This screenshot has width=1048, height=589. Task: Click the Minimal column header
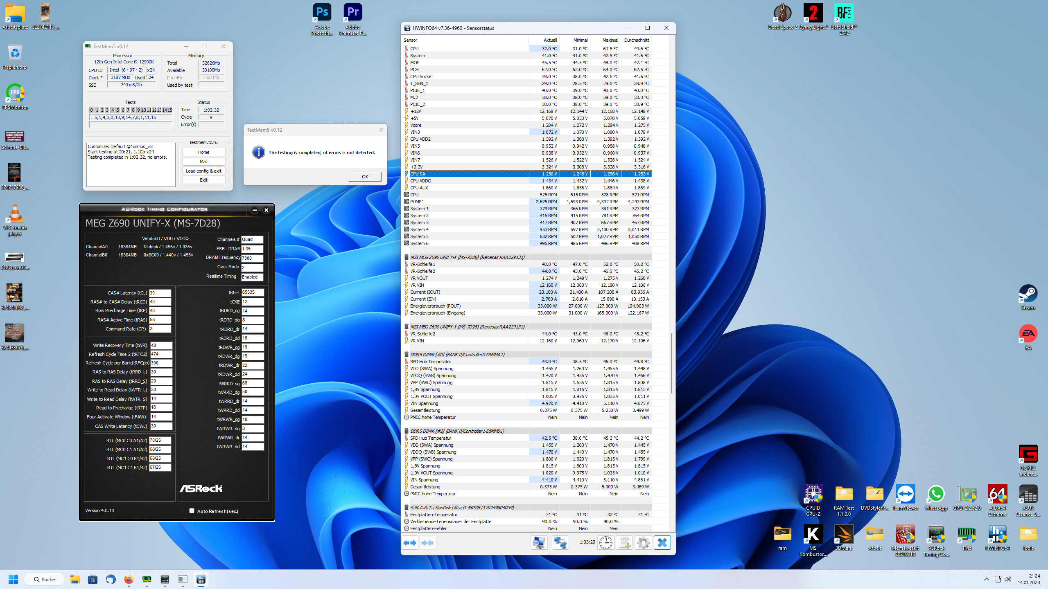click(575, 40)
